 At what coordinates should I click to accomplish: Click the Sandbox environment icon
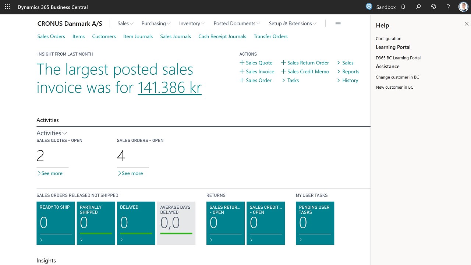click(369, 7)
